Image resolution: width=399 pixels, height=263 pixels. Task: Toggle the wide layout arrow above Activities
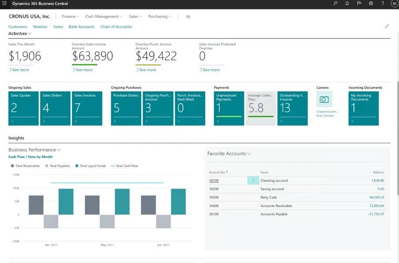tap(387, 26)
